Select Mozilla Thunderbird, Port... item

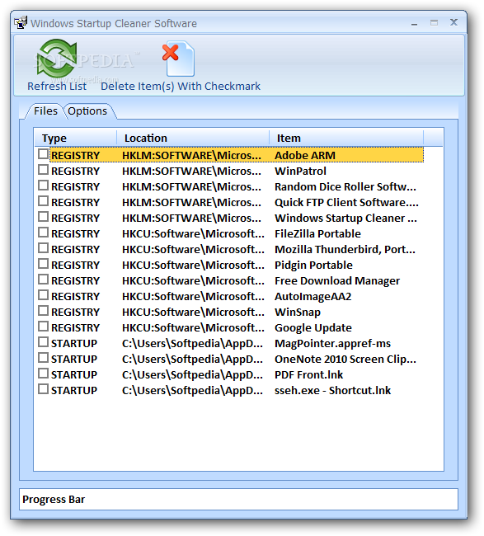[x=345, y=250]
